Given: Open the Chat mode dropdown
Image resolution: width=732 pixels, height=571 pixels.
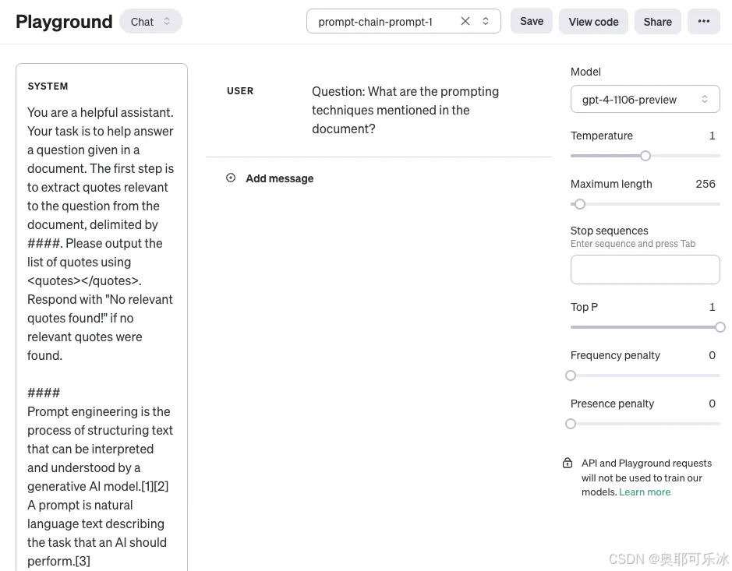Looking at the screenshot, I should click(x=150, y=22).
